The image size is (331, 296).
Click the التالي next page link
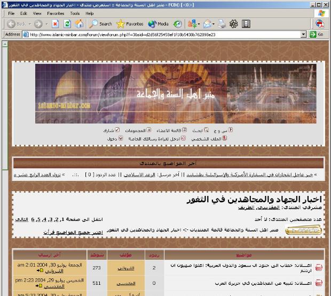coord(21,219)
